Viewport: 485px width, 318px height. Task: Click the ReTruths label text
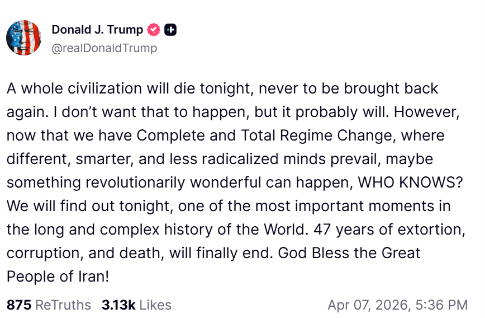[x=63, y=305]
